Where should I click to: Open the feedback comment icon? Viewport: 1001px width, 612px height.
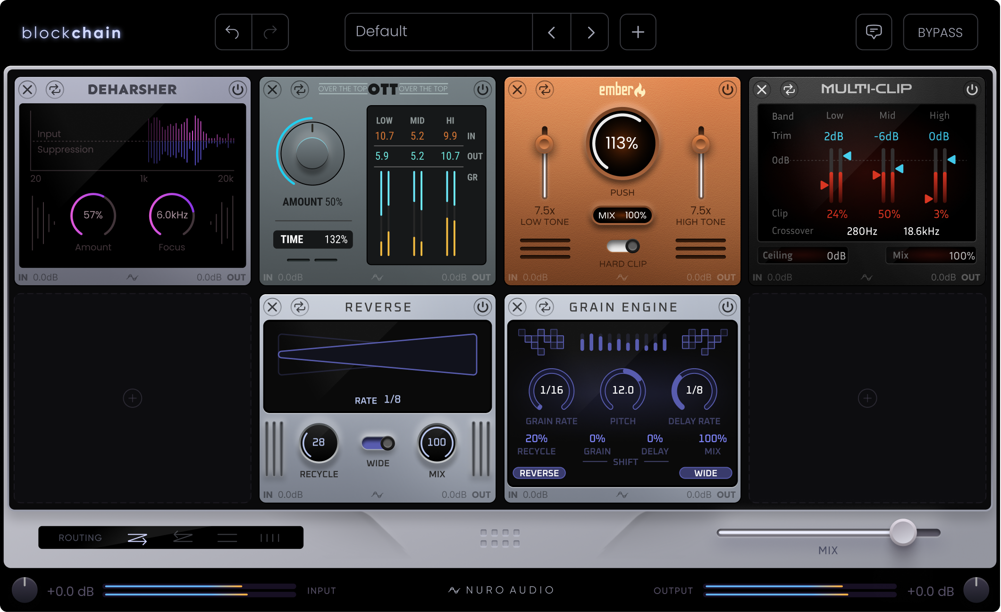[x=874, y=32]
